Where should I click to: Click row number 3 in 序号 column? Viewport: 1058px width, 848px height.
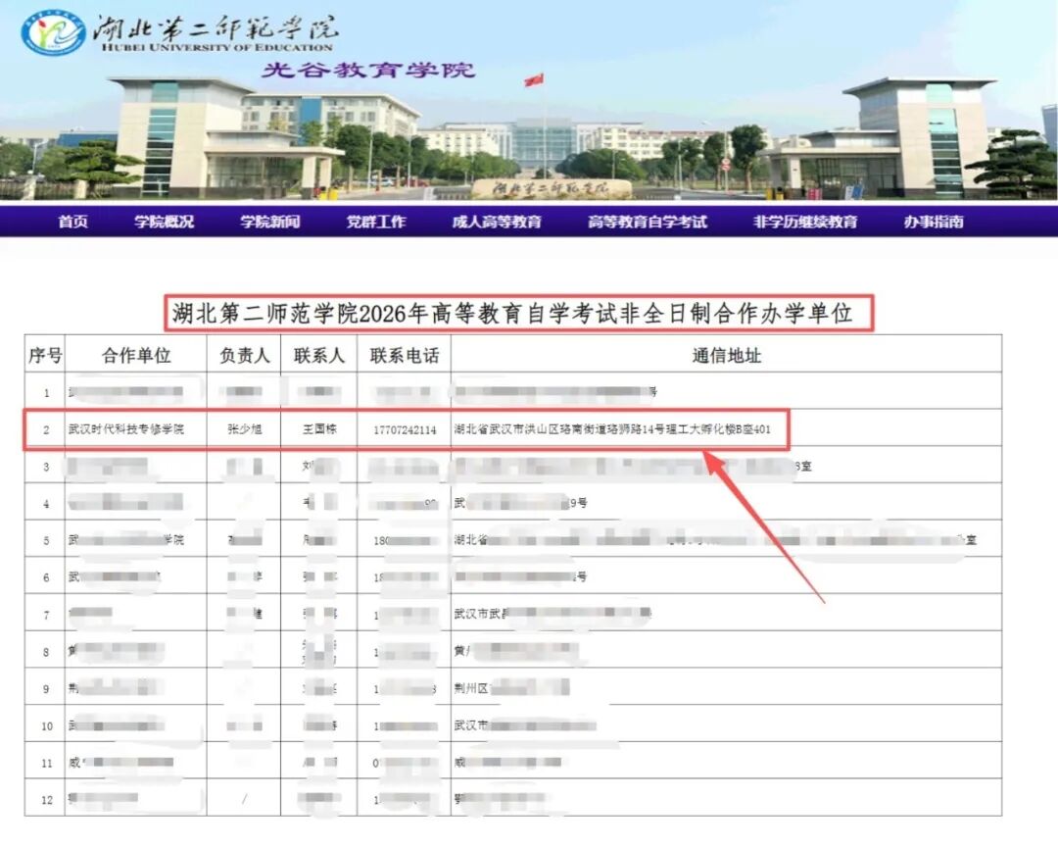(47, 467)
